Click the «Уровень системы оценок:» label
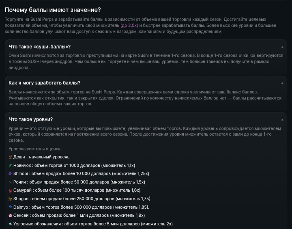 point(35,149)
